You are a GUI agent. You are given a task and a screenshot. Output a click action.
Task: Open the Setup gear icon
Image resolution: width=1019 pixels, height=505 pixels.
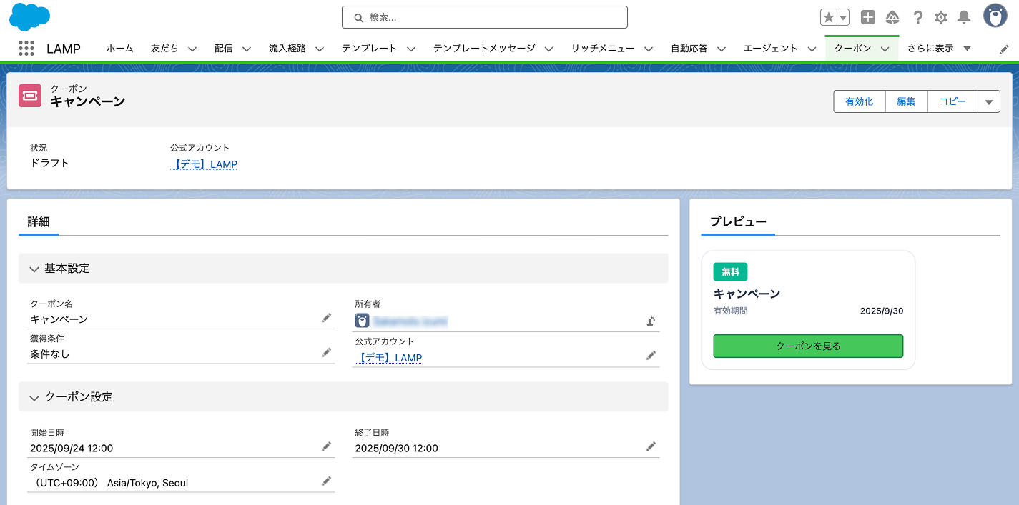(941, 17)
